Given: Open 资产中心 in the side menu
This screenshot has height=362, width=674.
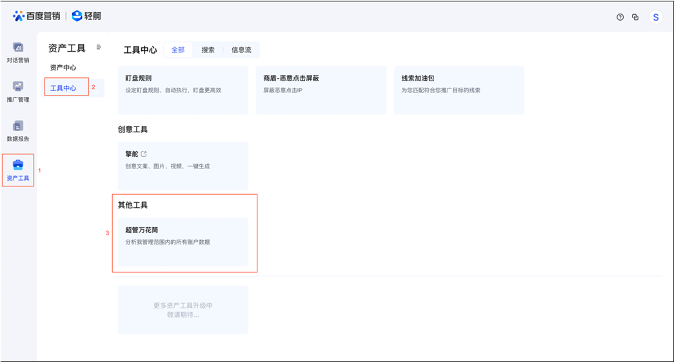Looking at the screenshot, I should pyautogui.click(x=63, y=68).
